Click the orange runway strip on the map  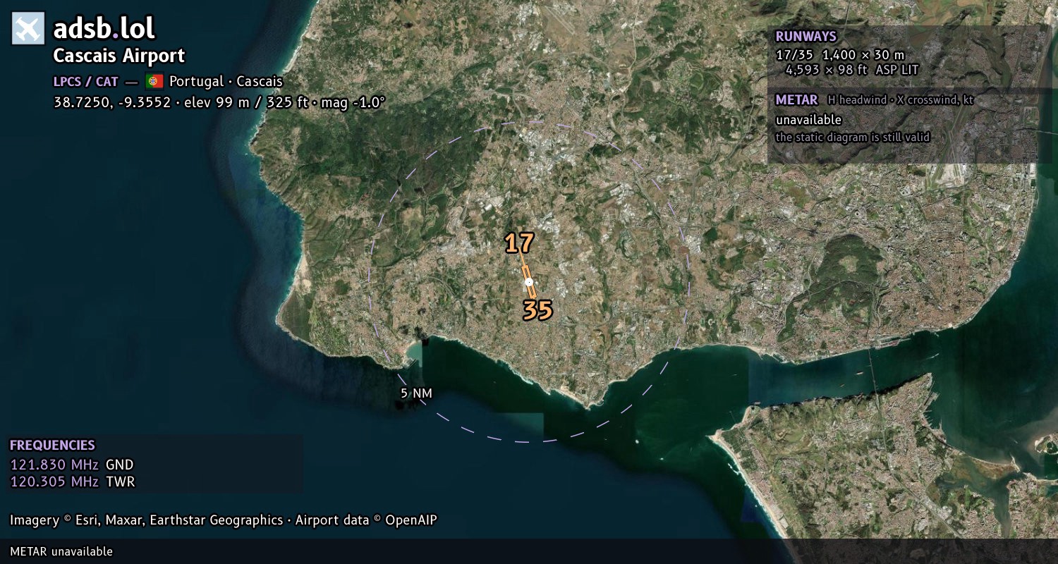click(x=529, y=281)
